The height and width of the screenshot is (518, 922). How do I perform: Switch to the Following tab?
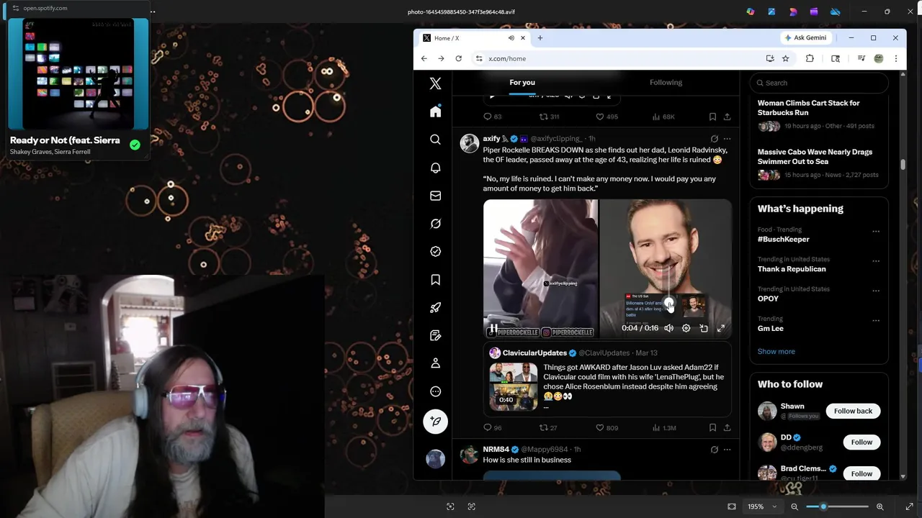pyautogui.click(x=666, y=82)
